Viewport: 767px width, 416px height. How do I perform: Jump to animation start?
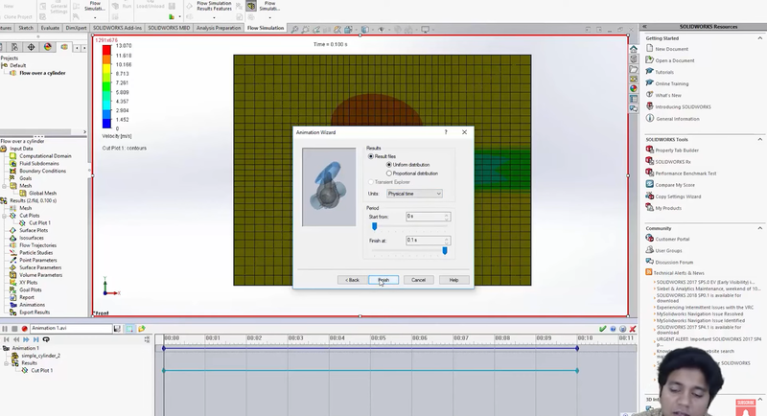[x=7, y=339]
